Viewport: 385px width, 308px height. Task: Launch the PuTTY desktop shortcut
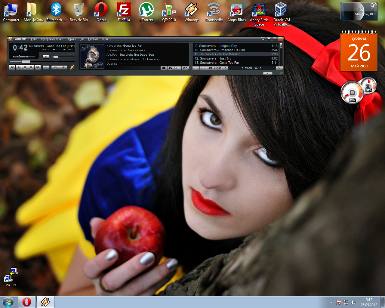[x=11, y=277]
